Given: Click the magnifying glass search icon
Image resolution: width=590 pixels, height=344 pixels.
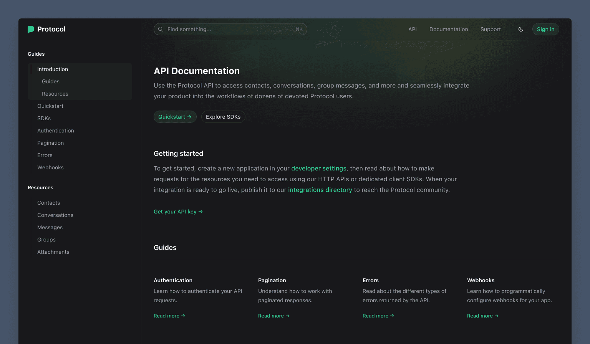Looking at the screenshot, I should [161, 29].
